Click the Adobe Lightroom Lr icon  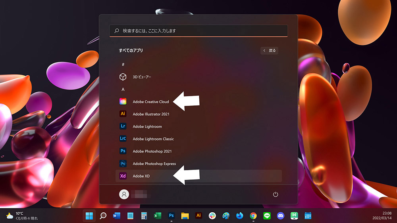click(123, 126)
